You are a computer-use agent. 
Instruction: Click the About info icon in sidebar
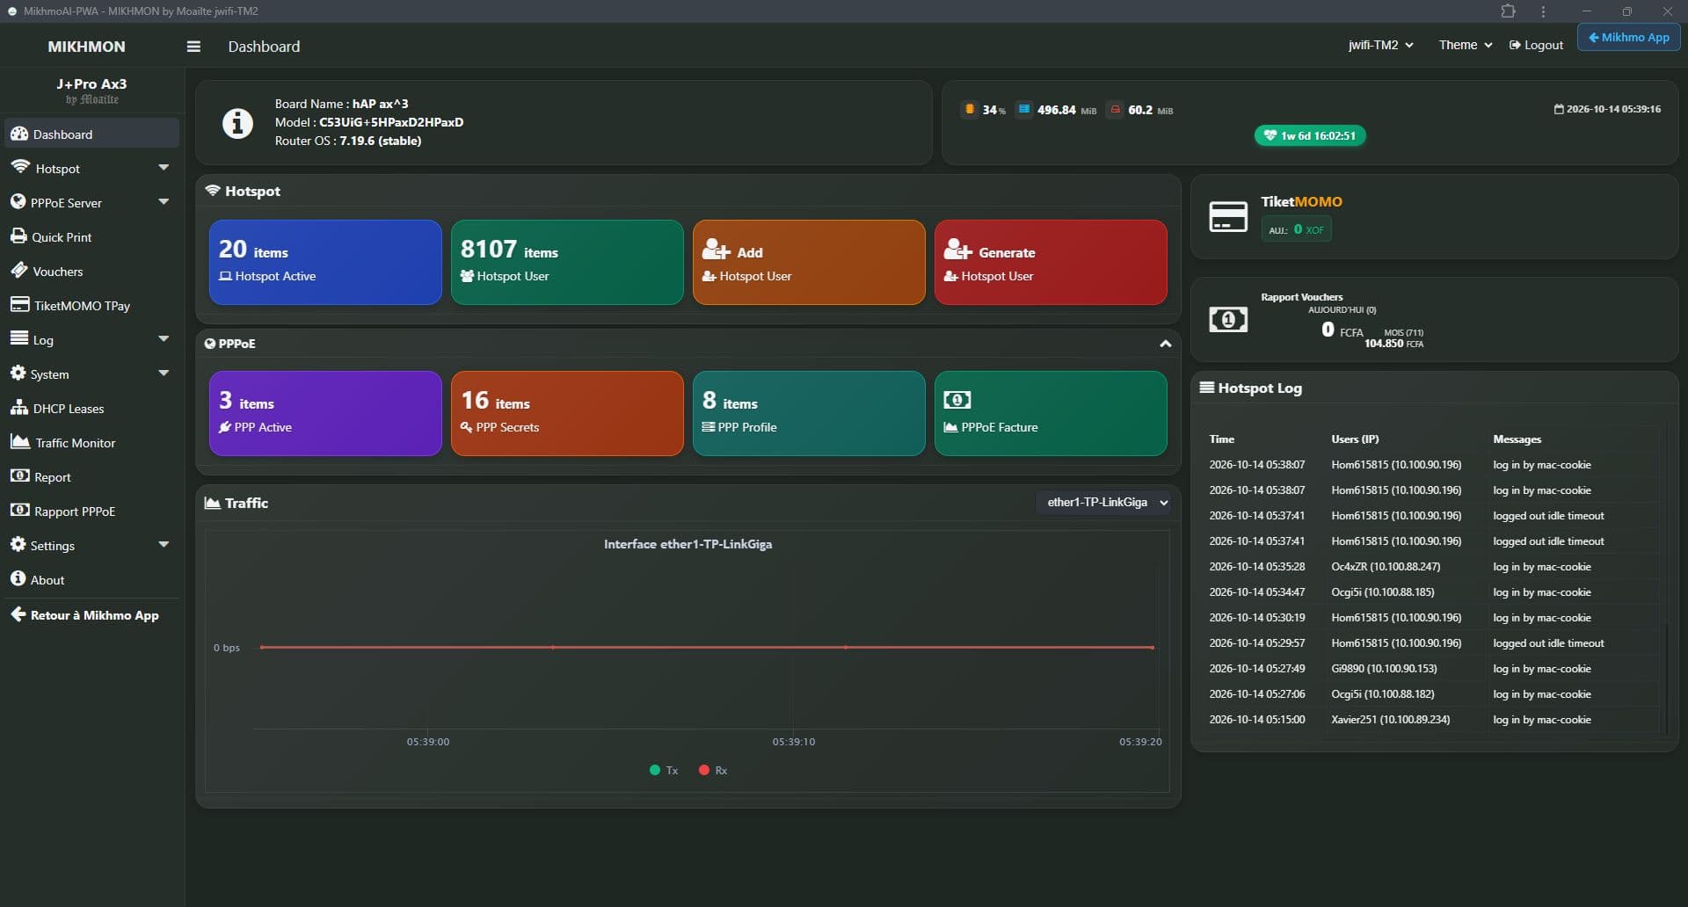pos(18,578)
